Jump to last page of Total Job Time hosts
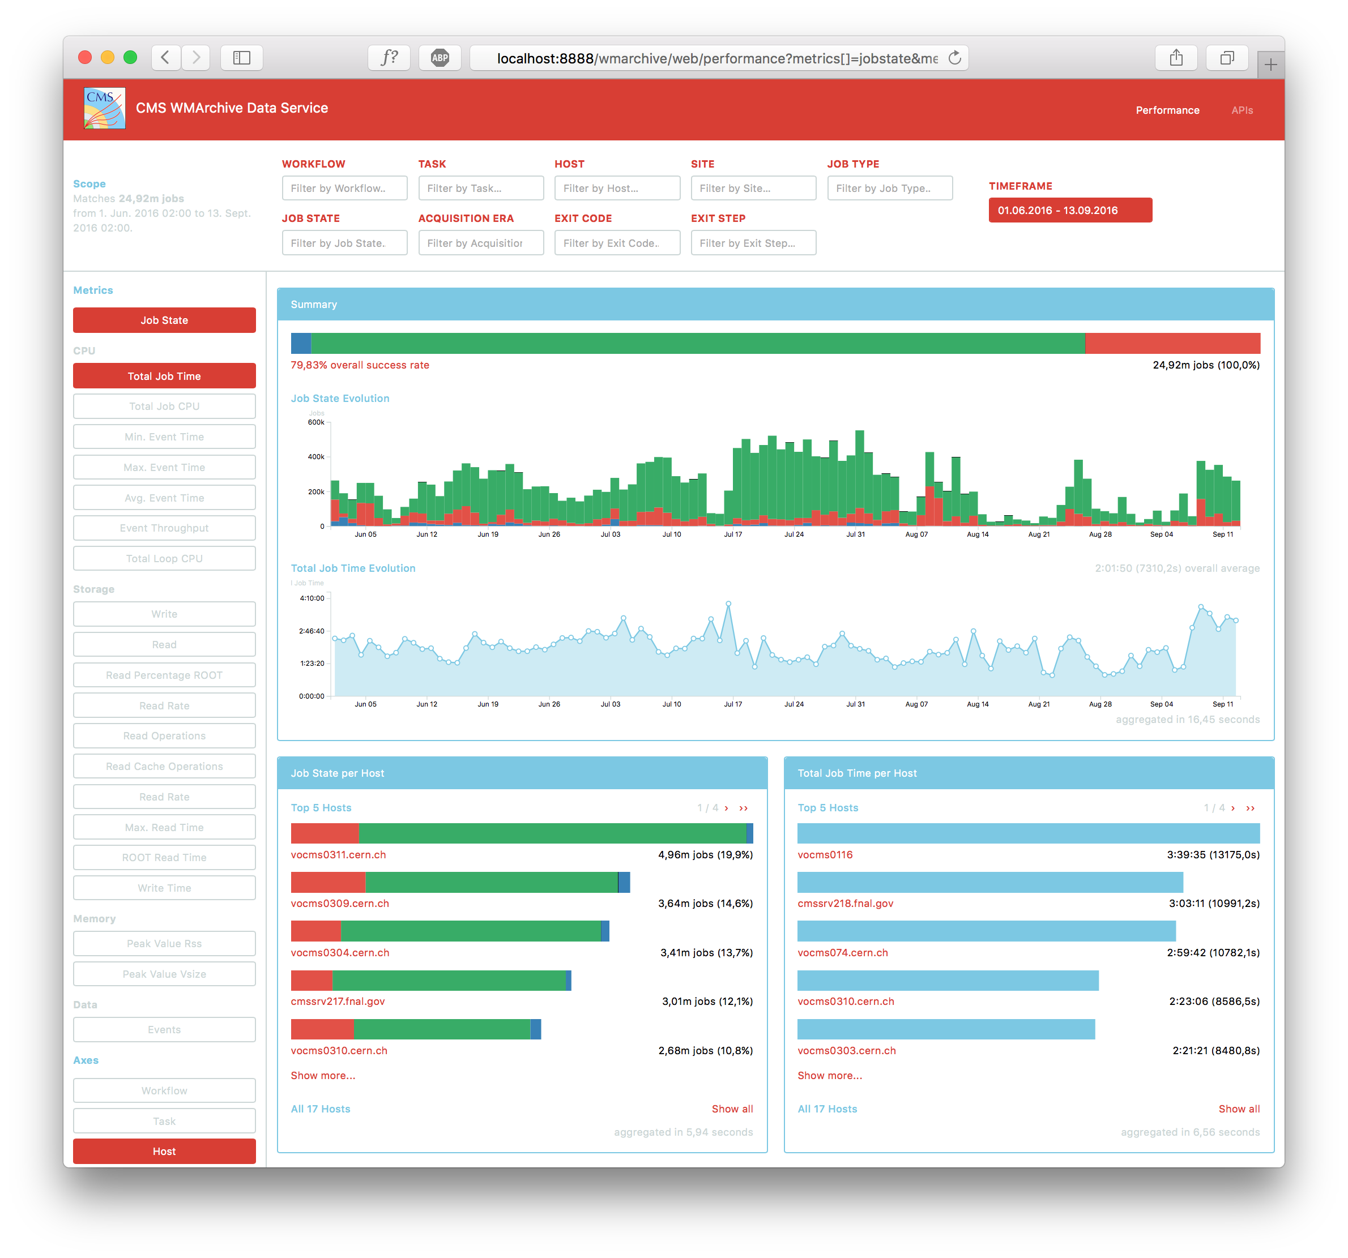Image resolution: width=1348 pixels, height=1258 pixels. pyautogui.click(x=1251, y=808)
